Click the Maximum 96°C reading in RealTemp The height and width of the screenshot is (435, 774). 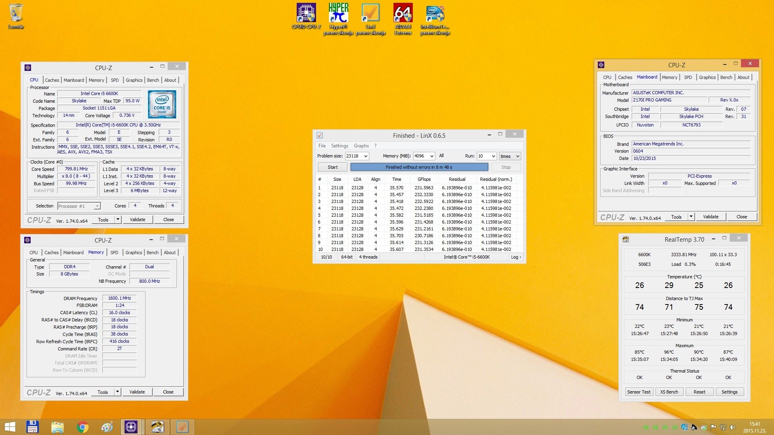click(x=669, y=352)
